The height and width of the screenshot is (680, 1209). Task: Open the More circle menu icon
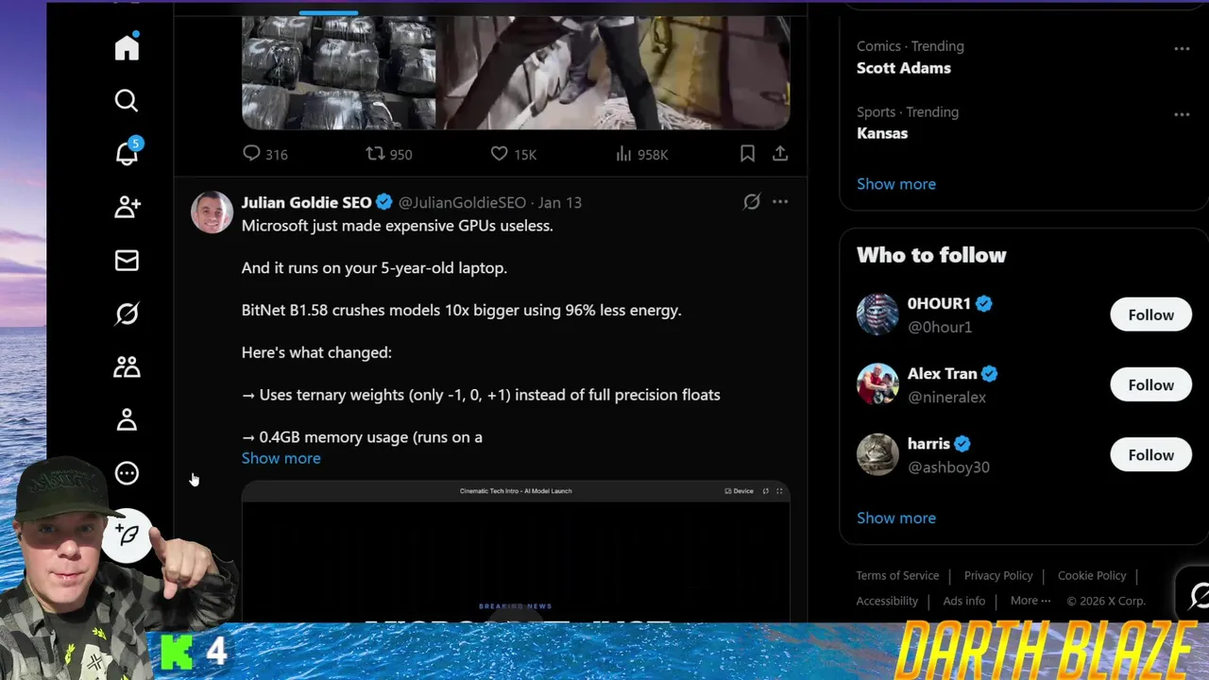(x=127, y=473)
